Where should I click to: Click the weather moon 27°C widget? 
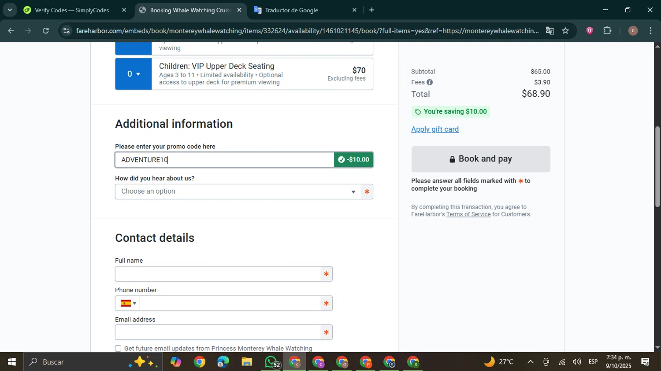(499, 362)
